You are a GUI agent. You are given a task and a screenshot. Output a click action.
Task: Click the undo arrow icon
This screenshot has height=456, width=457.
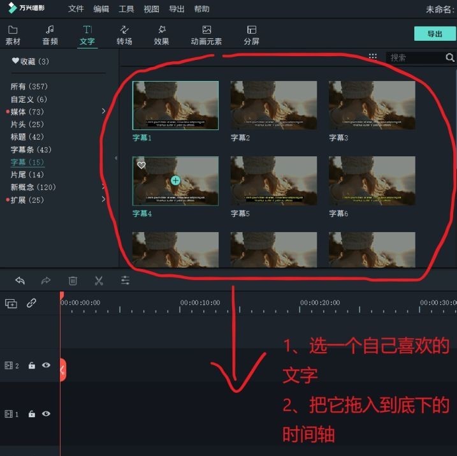click(x=20, y=281)
